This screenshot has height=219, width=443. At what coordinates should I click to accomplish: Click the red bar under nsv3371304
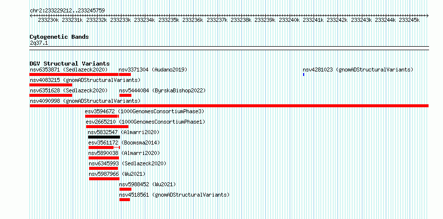click(125, 74)
